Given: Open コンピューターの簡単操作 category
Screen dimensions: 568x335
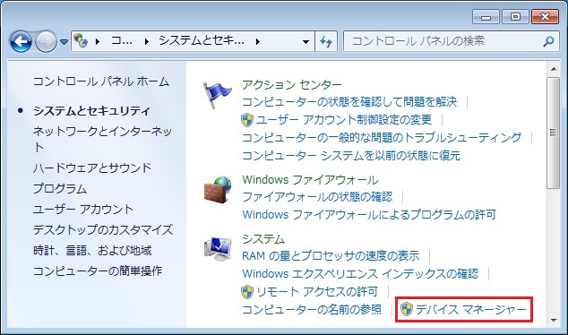Looking at the screenshot, I should point(98,271).
